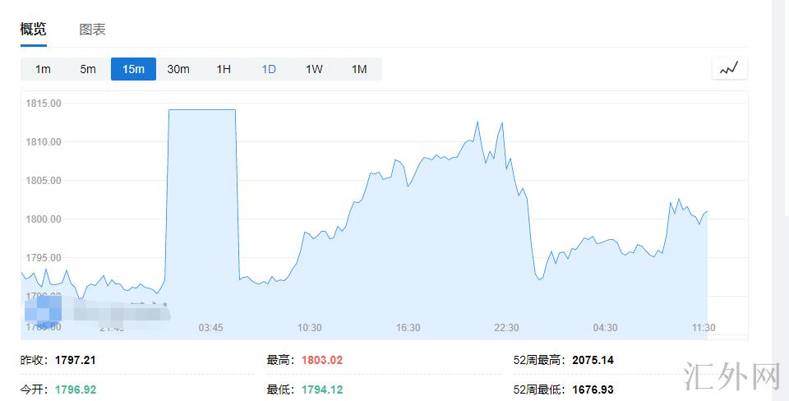Switch chart to 30m interval
This screenshot has width=789, height=401.
[x=178, y=69]
